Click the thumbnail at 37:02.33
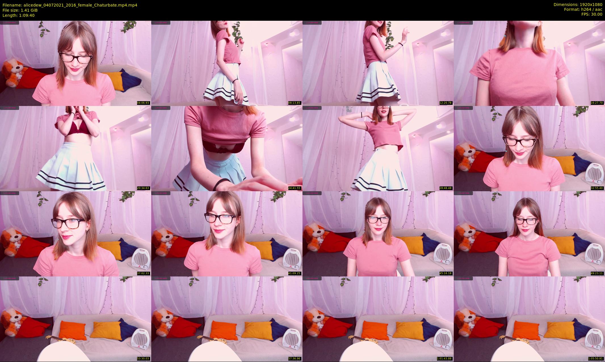The image size is (605, 362). (75, 234)
